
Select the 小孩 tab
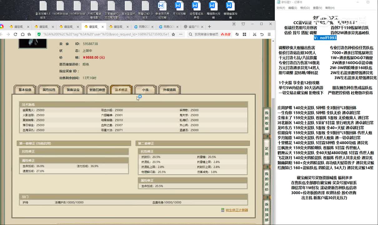145,90
